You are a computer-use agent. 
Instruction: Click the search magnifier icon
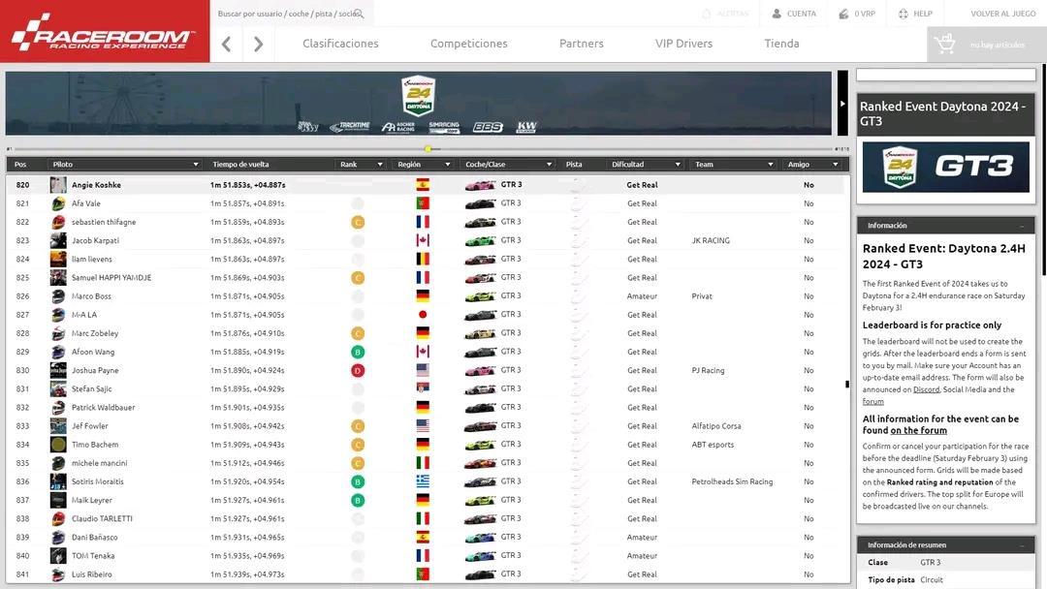point(359,14)
